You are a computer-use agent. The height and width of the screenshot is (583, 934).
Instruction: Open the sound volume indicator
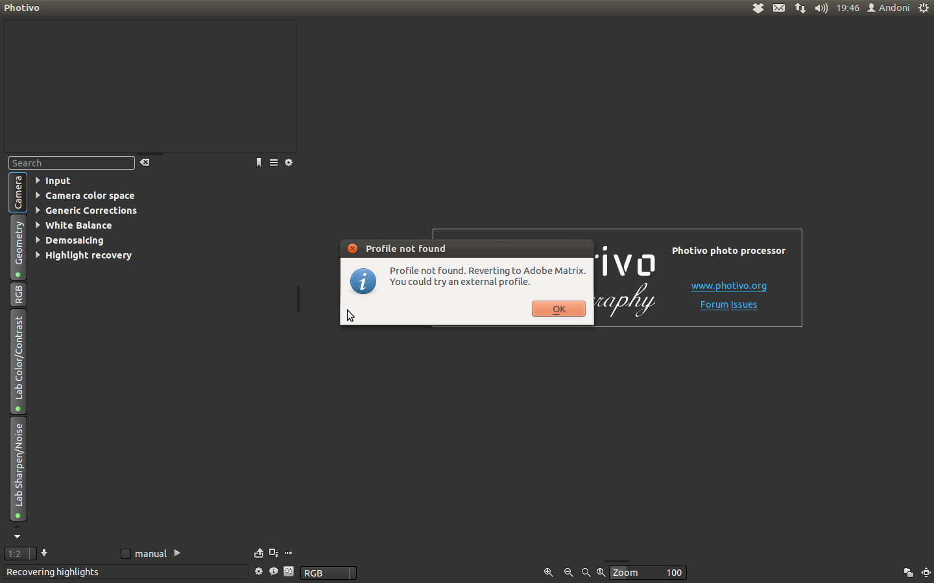[821, 8]
